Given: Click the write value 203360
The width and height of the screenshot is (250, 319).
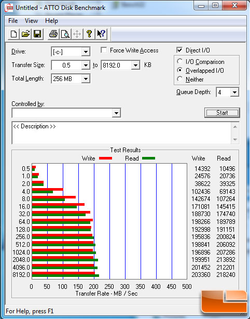Looking at the screenshot, I should pos(201,275).
